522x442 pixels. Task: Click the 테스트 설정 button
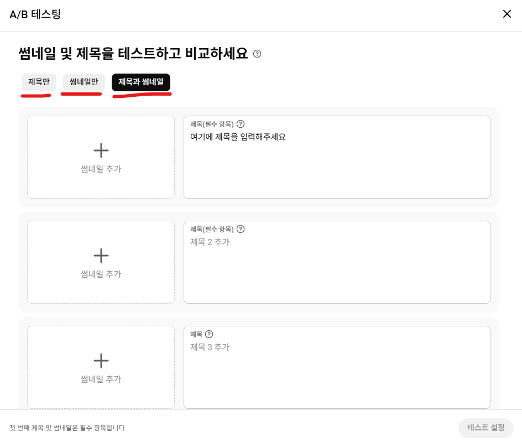tap(486, 428)
